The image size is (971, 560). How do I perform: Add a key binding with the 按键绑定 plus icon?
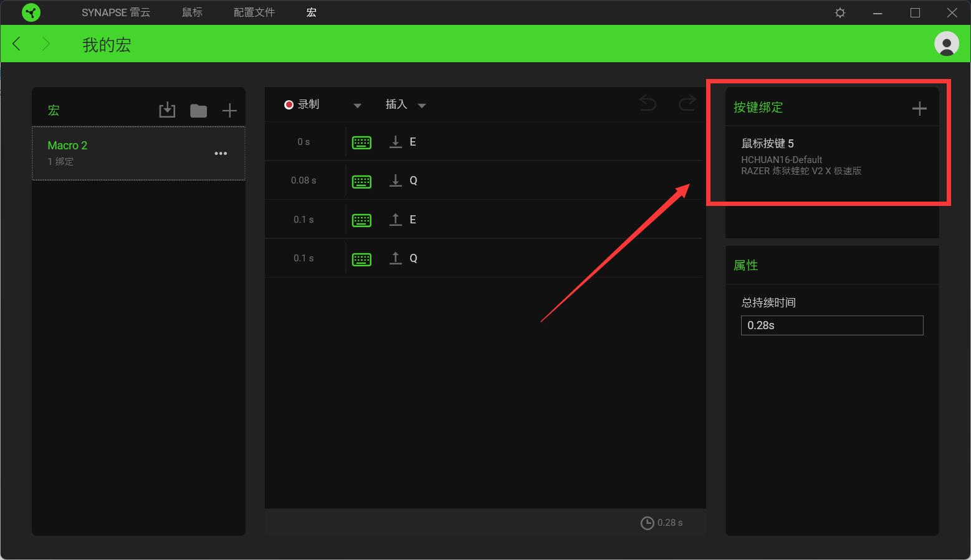[919, 108]
